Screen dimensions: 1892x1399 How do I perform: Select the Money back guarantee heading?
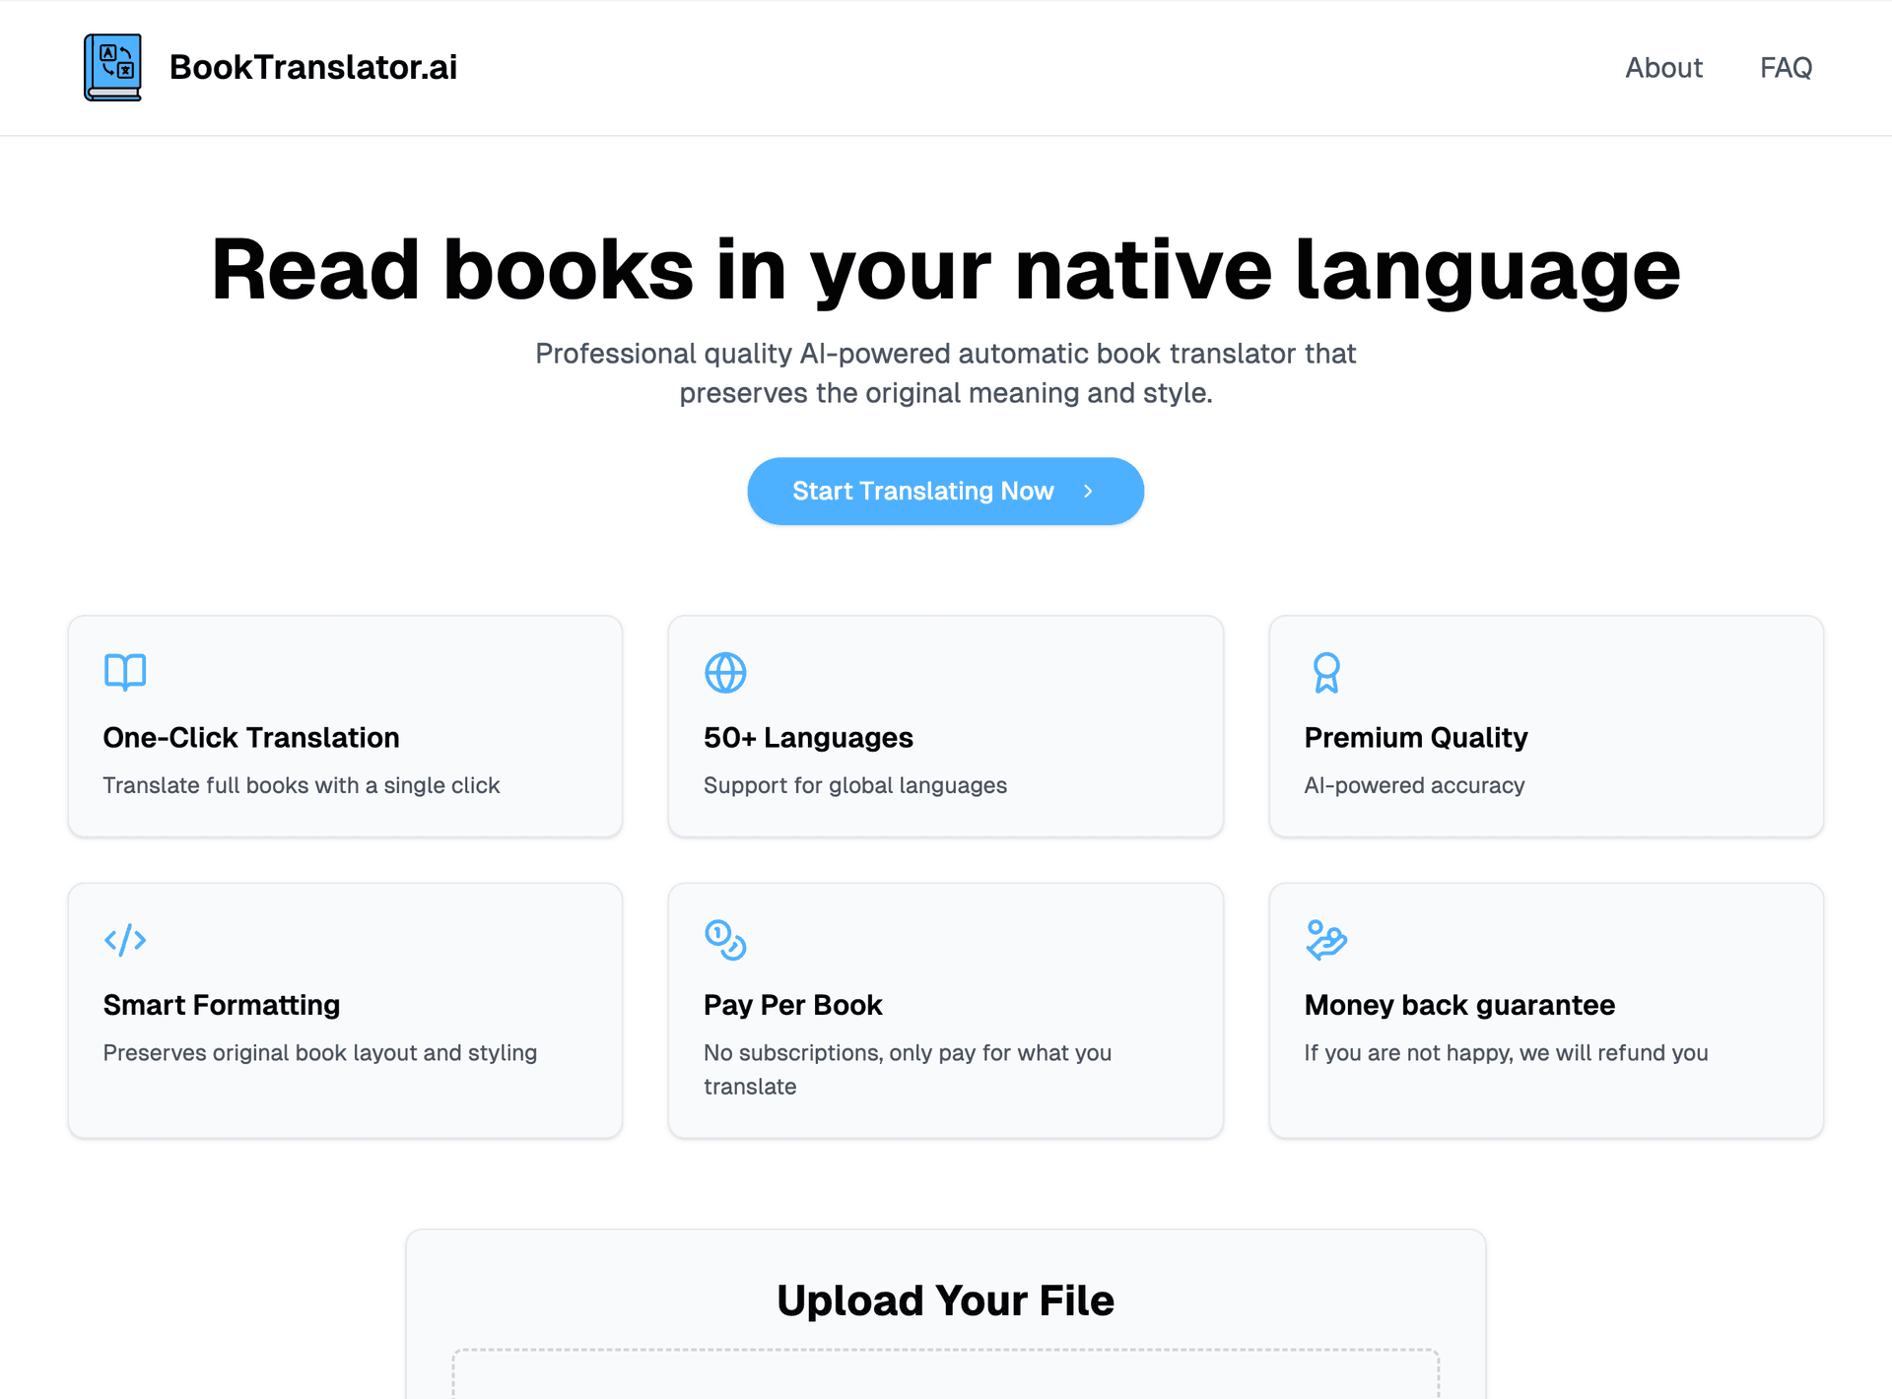click(x=1459, y=1005)
